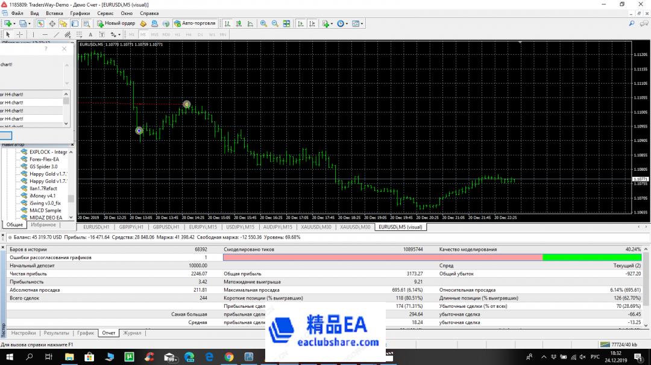This screenshot has width=651, height=365.
Task: Switch timeframe to H1
Action: click(177, 34)
